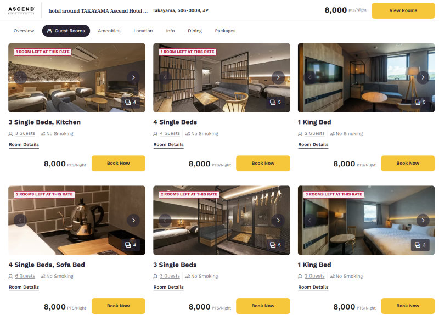Screen dimensions: 439x315
Task: Click the Ascend Hotel Collection logo
Action: pos(21,10)
